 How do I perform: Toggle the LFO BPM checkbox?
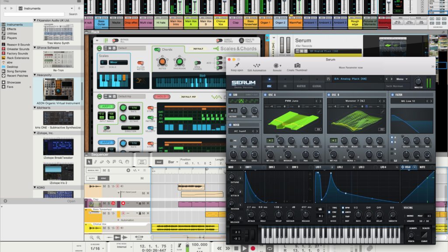(343, 208)
